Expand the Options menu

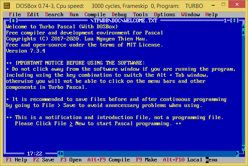[164, 15]
